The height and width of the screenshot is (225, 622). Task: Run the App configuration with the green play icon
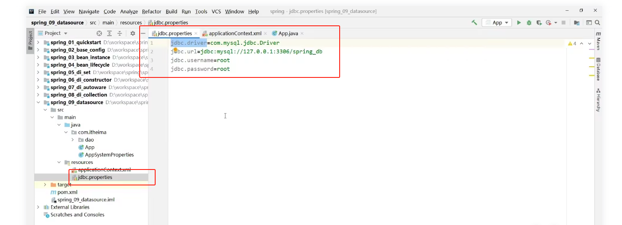click(x=519, y=22)
